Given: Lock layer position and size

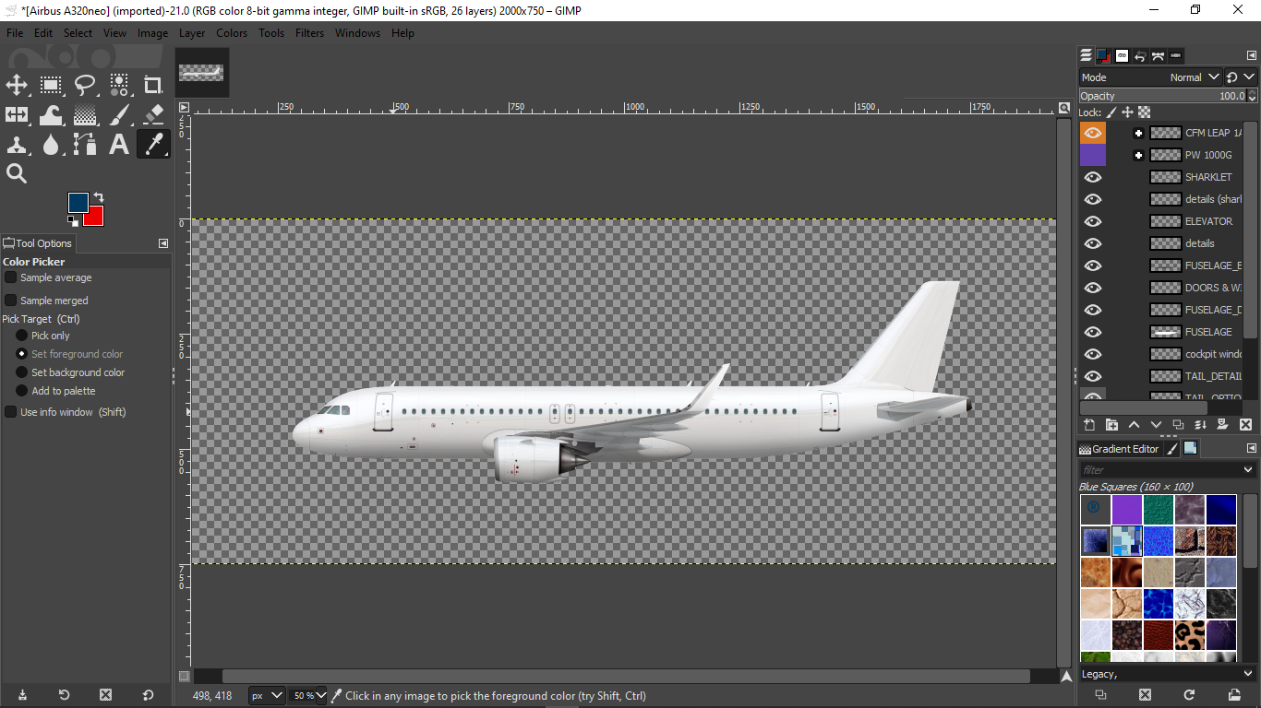Looking at the screenshot, I should tap(1128, 112).
